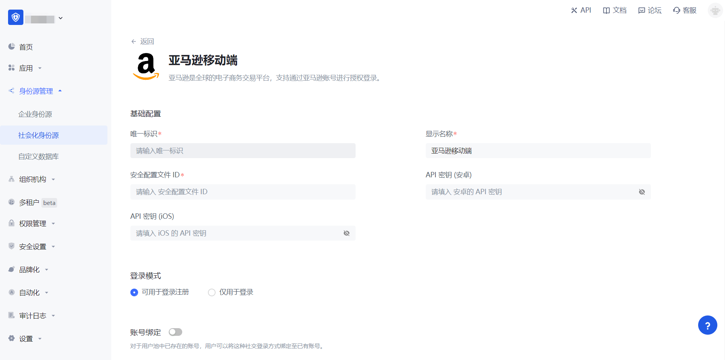Show the Android API 密钥 value

(642, 192)
